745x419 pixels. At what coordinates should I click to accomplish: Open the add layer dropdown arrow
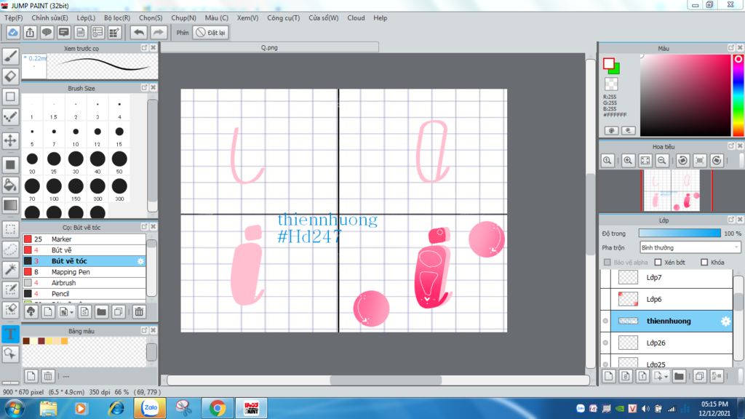(666, 377)
